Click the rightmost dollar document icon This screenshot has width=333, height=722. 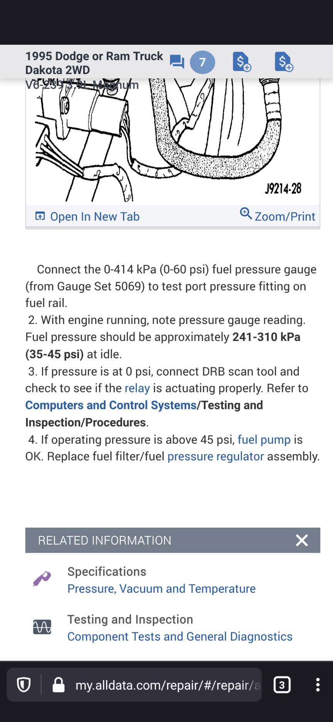pos(284,62)
